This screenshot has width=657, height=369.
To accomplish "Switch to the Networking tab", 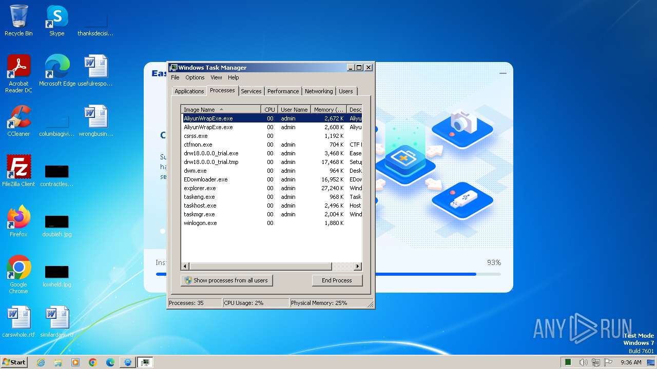I will 319,91.
